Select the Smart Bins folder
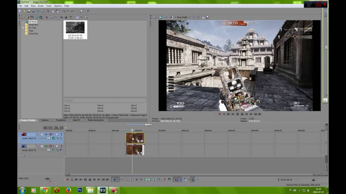This screenshot has height=194, width=346. click(x=34, y=34)
